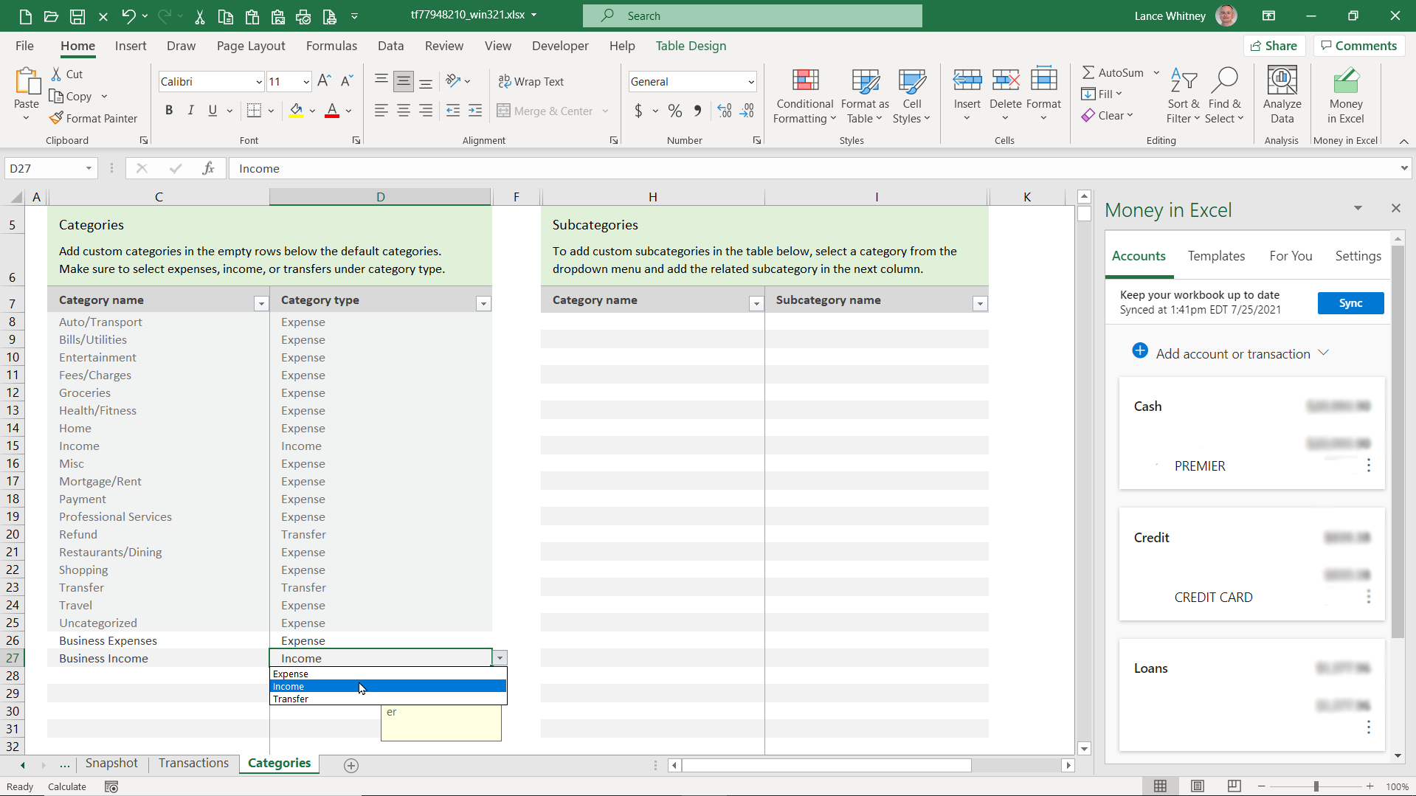The width and height of the screenshot is (1416, 796).
Task: Click the Undo arrow icon
Action: 128,15
